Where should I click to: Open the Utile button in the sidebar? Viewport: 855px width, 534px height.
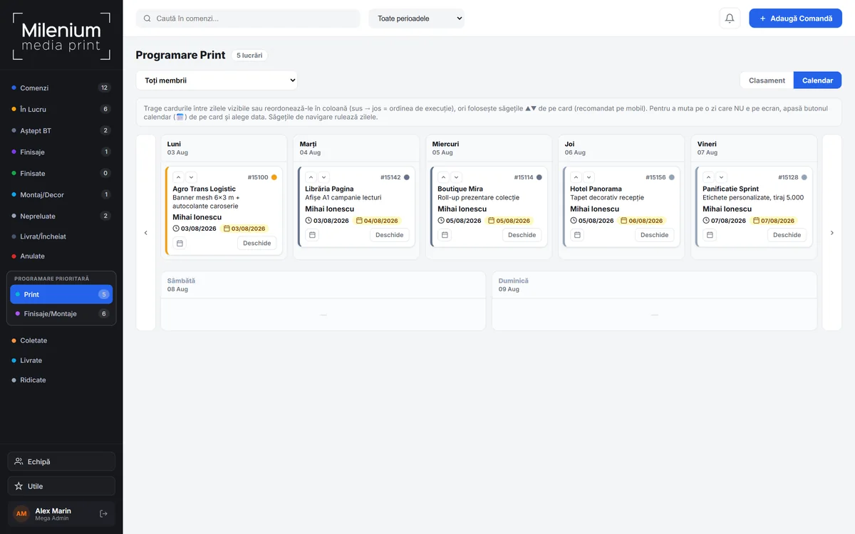point(61,486)
